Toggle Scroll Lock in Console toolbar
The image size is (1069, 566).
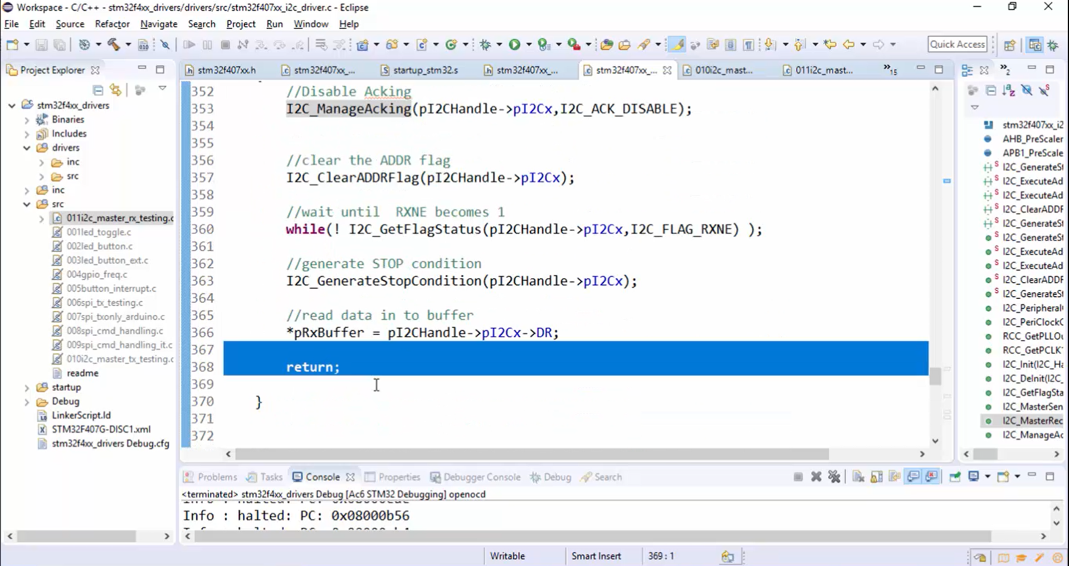tap(876, 476)
